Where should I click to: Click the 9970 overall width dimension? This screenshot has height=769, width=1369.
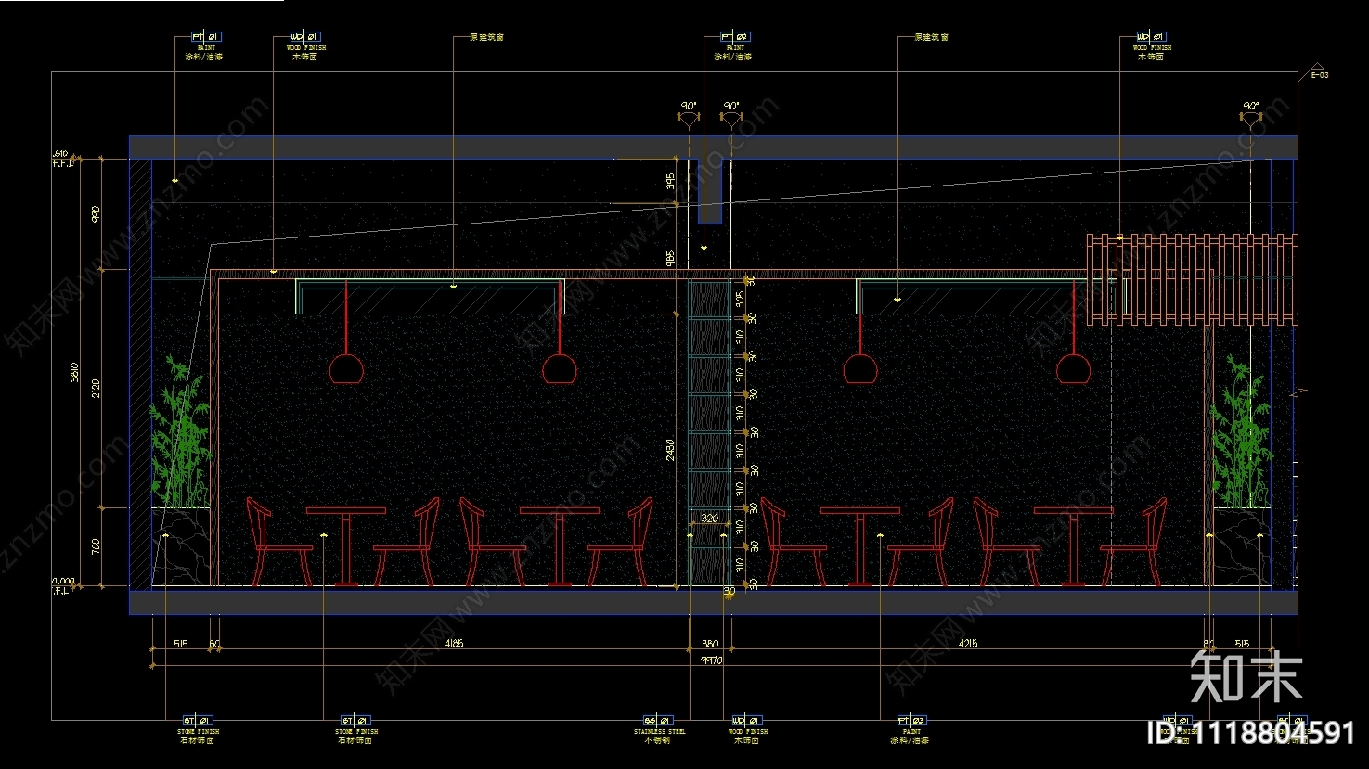pos(711,660)
